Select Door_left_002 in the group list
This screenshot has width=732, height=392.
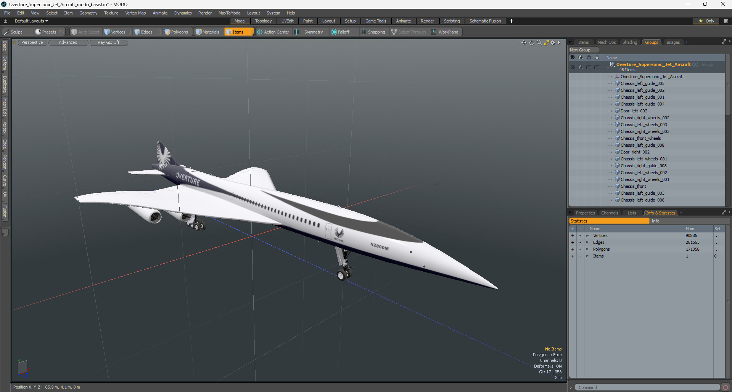click(634, 111)
